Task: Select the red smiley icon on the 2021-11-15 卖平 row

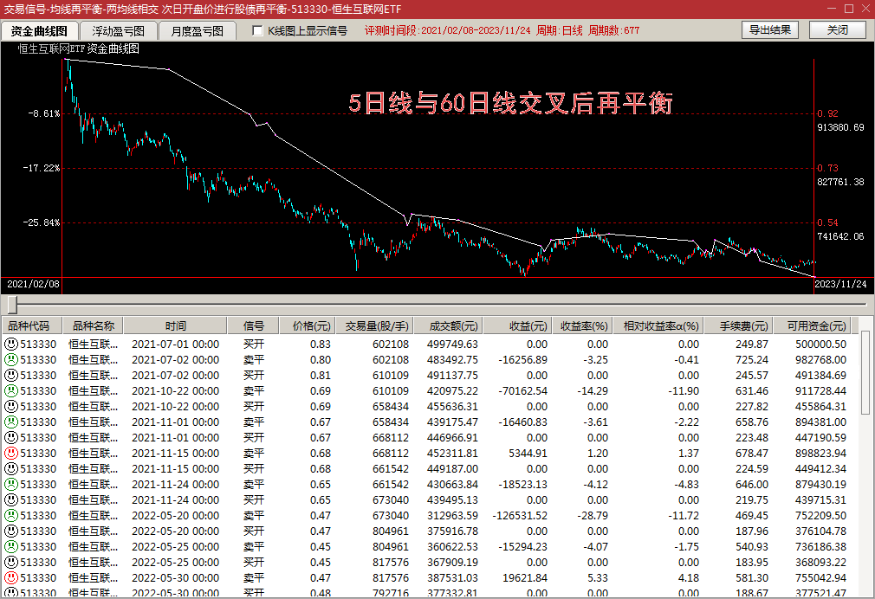Action: click(11, 453)
